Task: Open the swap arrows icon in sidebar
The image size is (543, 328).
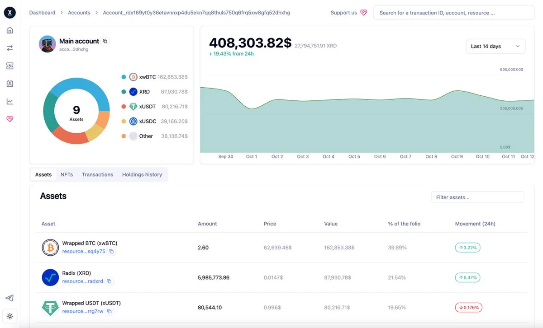Action: (10, 48)
